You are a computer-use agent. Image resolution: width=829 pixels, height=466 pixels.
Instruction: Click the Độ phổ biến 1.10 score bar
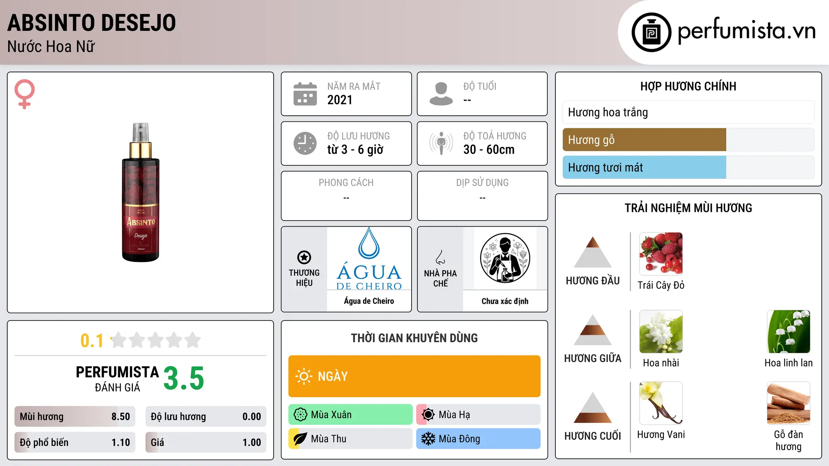(x=75, y=442)
